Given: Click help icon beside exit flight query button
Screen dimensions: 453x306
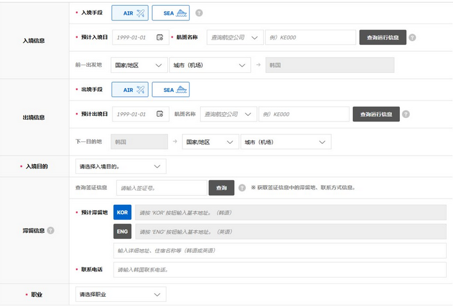Looking at the screenshot, I should point(406,114).
